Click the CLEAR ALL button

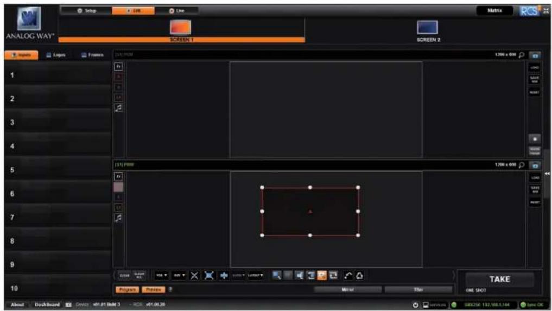click(139, 275)
